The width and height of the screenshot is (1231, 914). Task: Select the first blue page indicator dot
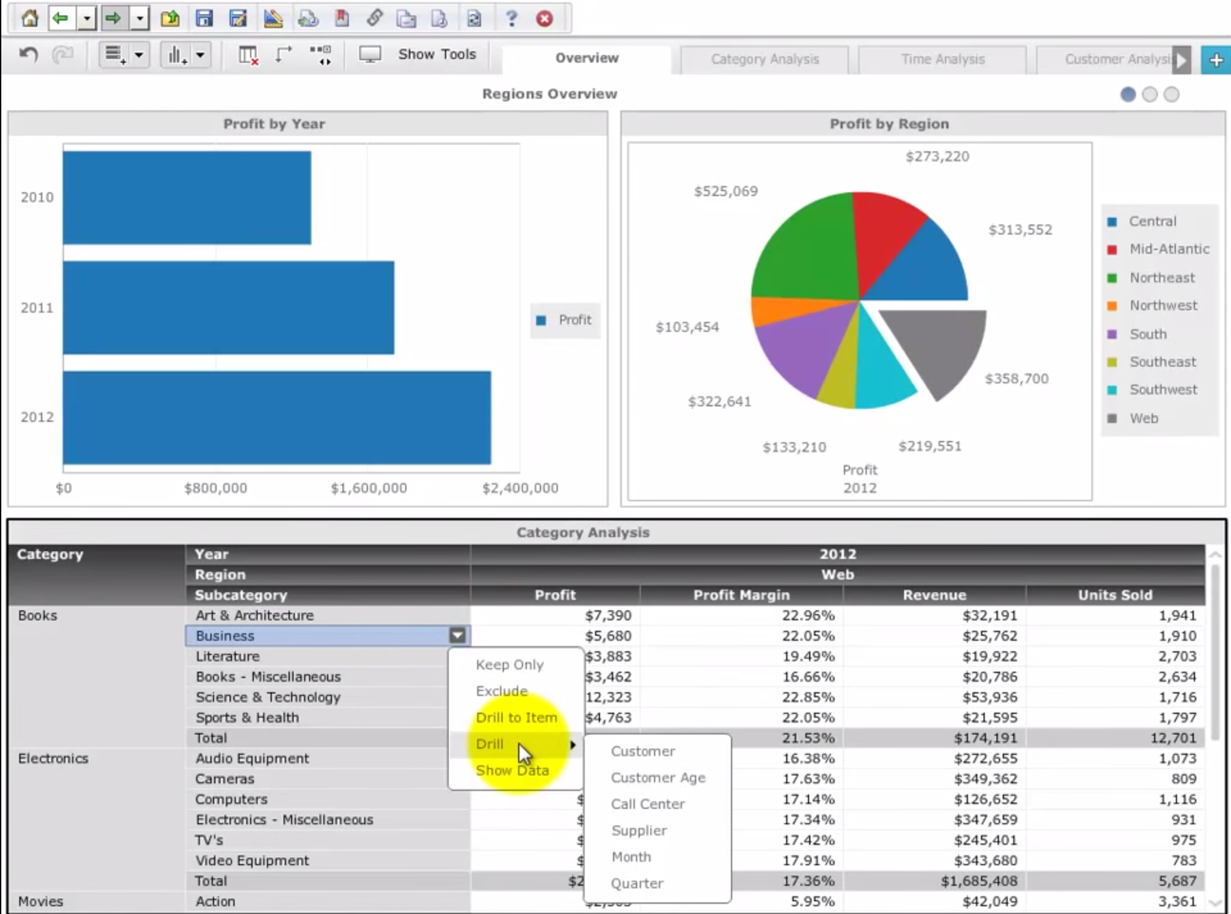point(1128,95)
